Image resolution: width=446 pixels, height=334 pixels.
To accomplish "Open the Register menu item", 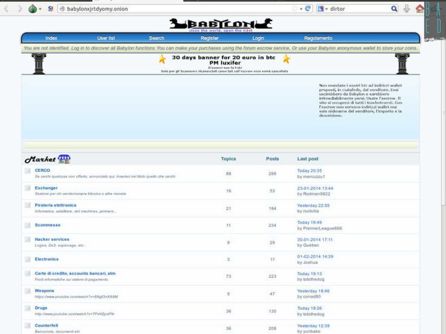I will 210,38.
